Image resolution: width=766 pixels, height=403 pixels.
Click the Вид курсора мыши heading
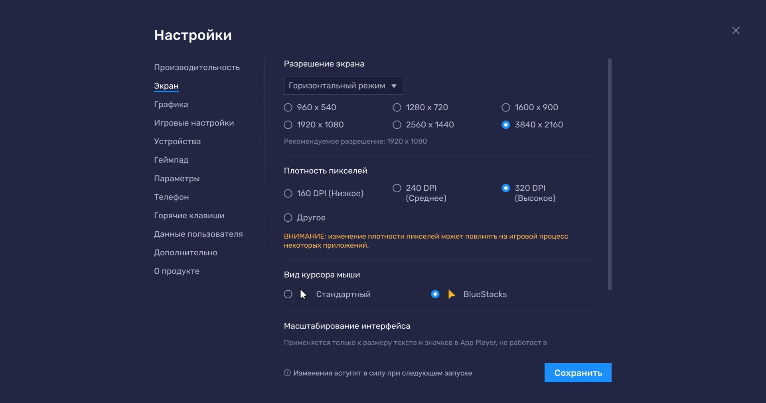coord(322,275)
